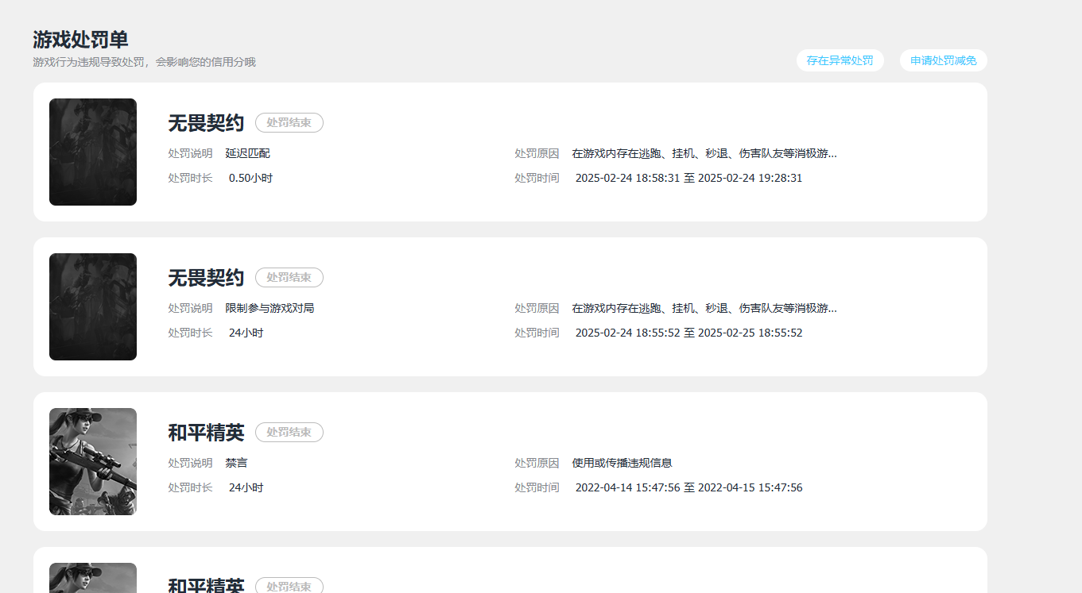Screen dimensions: 1082x593
Task: Click the 0.50小时 penalty duration value
Action: 250,178
